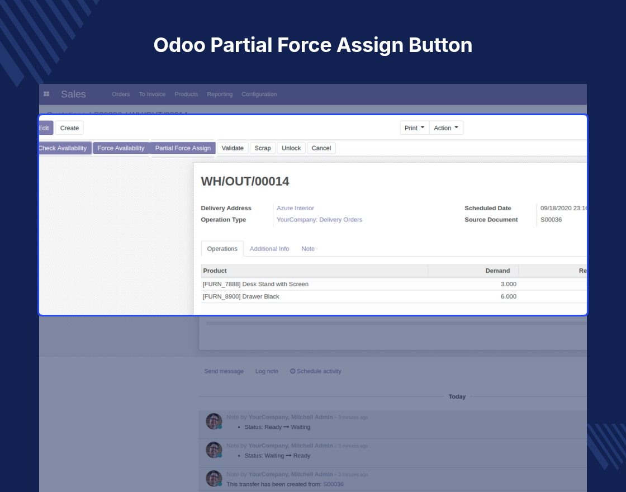Open the Orders menu
This screenshot has width=626, height=492.
pos(121,94)
